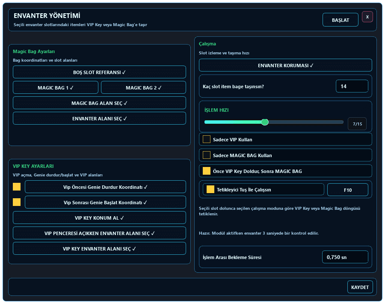Image resolution: width=385 pixels, height=304 pixels.
Task: Toggle Önce VIP Key Doldur checkbox
Action: click(207, 171)
